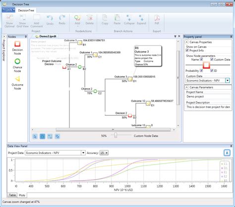Click the Add node button
The height and width of the screenshot is (207, 235).
[77, 19]
